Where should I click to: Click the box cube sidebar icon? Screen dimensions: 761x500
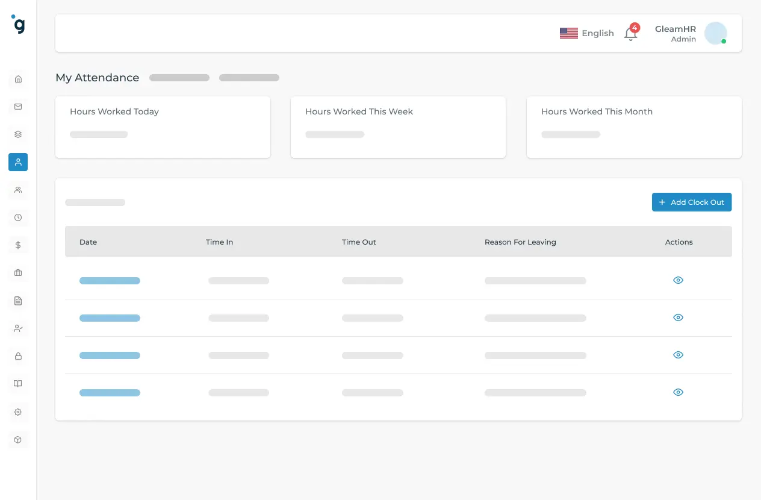coord(18,440)
